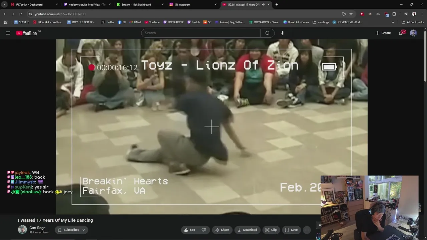This screenshot has height=240, width=427.
Task: Open Curt Rage channel name link
Action: click(x=37, y=228)
